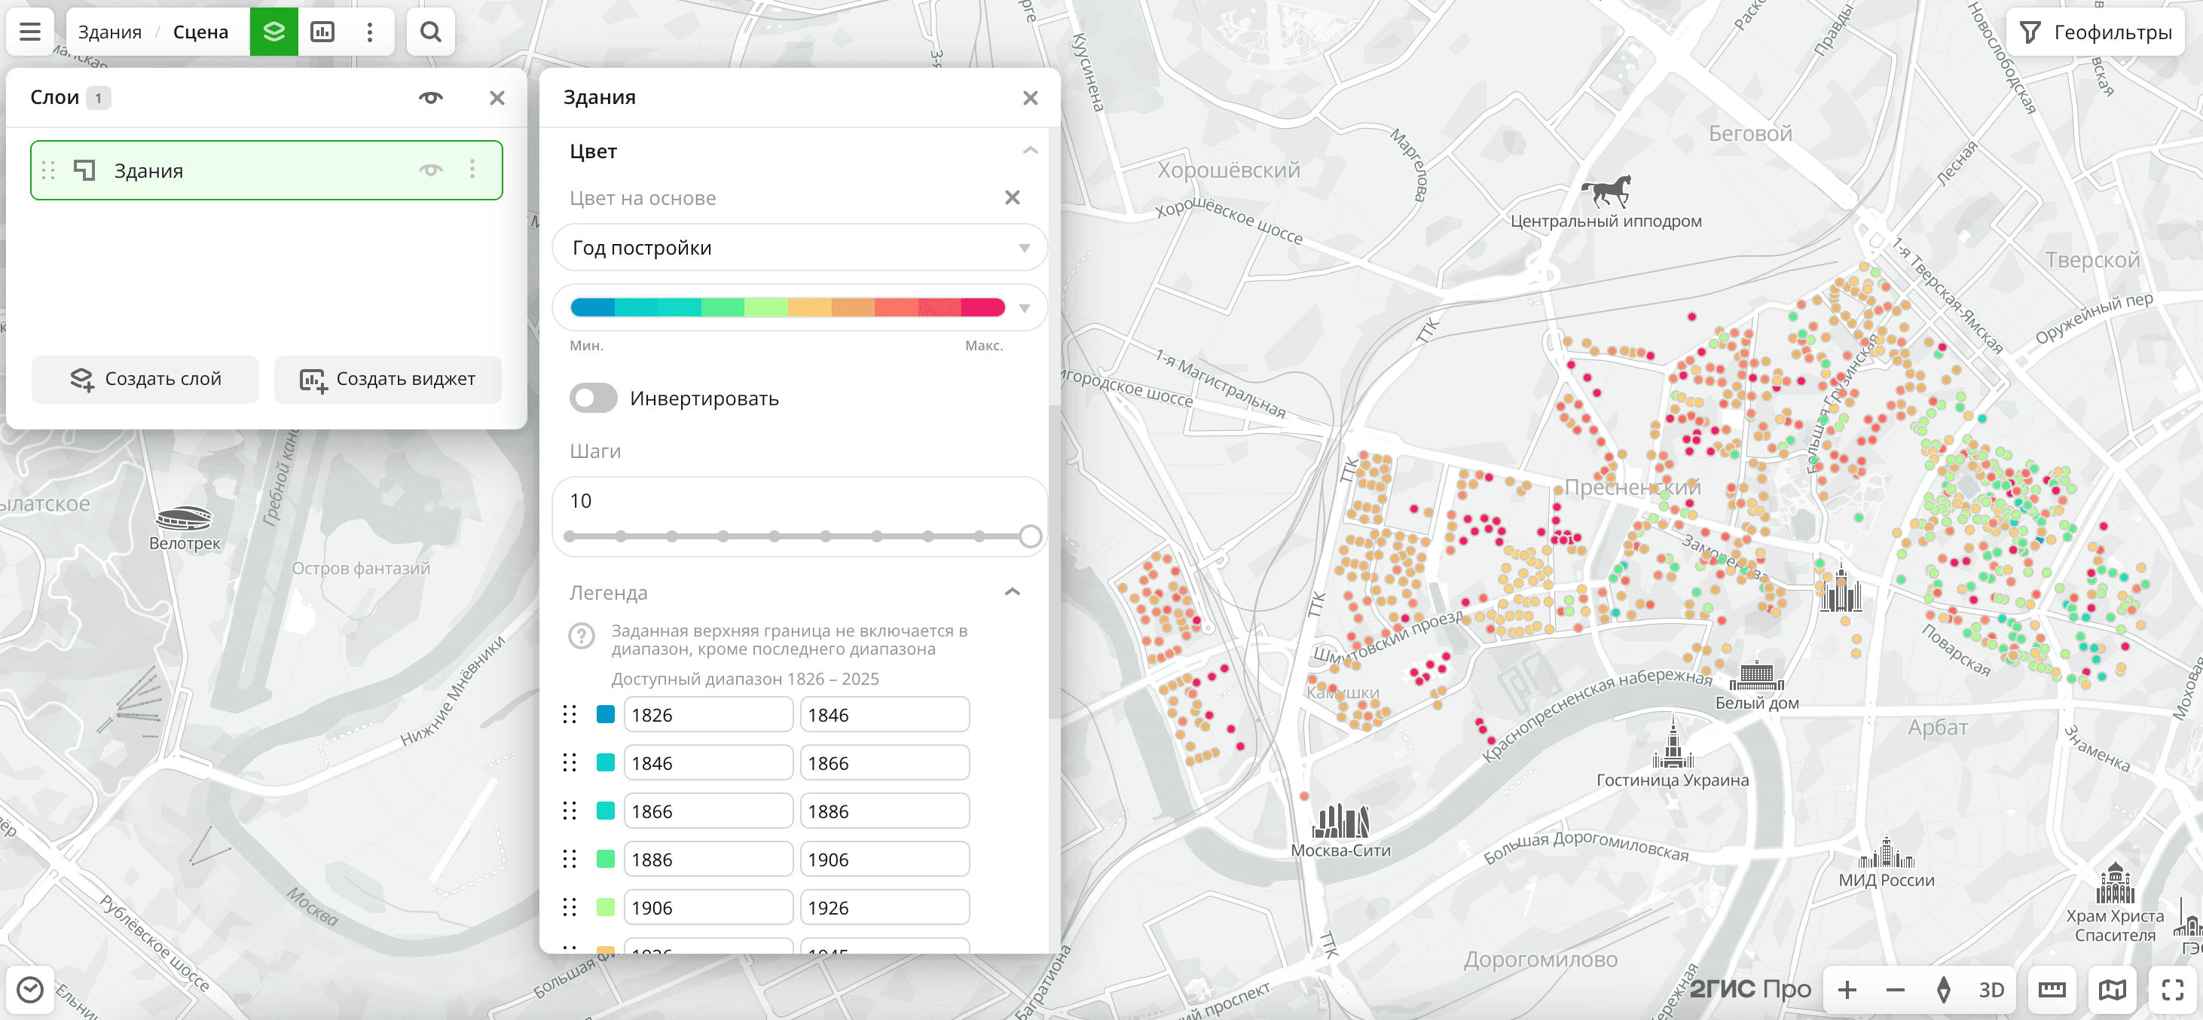Image resolution: width=2203 pixels, height=1020 pixels.
Task: Click the Создать слой button
Action: point(145,379)
